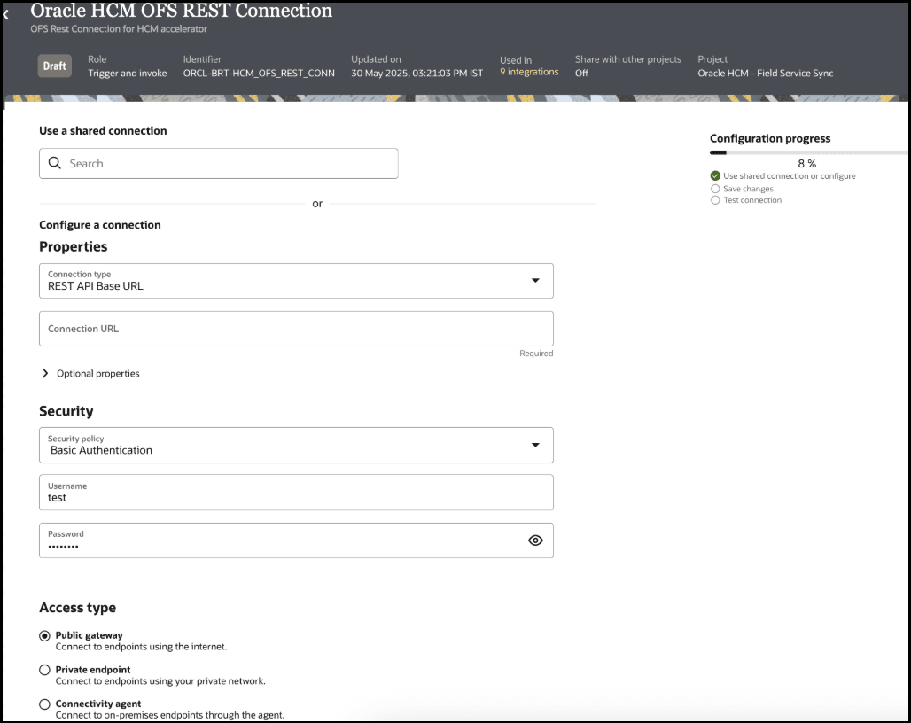Click project name Oracle HCM - Field Service Sync
This screenshot has height=723, width=911.
tap(765, 74)
